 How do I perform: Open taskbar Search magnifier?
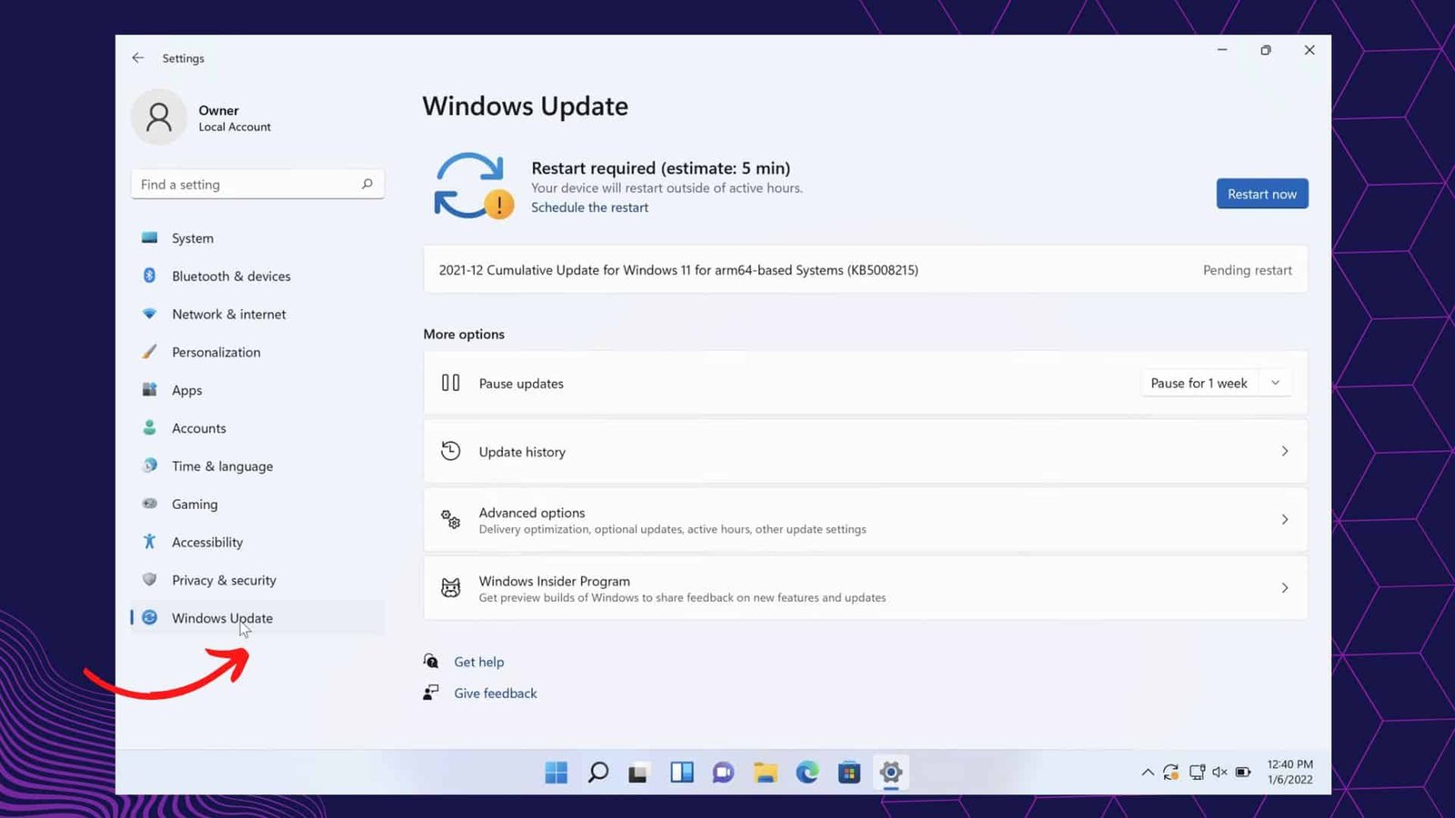coord(598,773)
